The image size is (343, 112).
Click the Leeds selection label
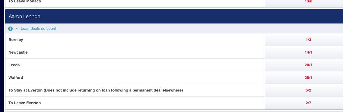click(14, 65)
